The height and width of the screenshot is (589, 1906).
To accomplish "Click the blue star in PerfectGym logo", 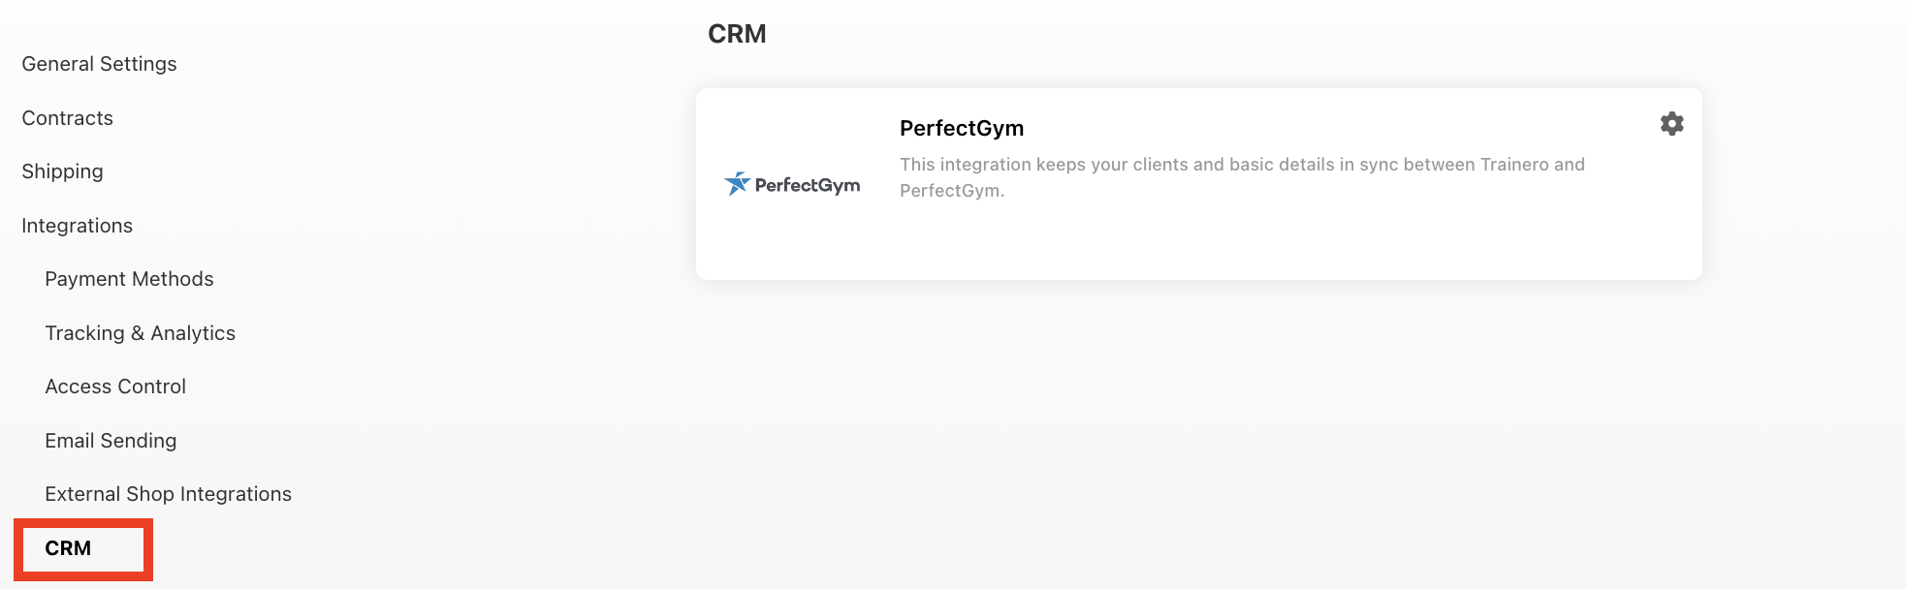I will 738,183.
